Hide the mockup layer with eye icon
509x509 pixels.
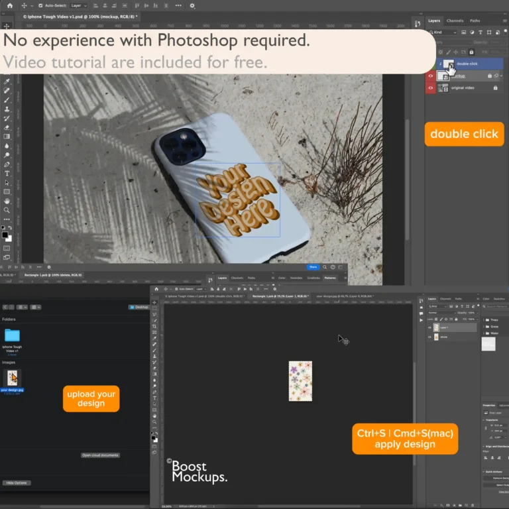(x=431, y=76)
